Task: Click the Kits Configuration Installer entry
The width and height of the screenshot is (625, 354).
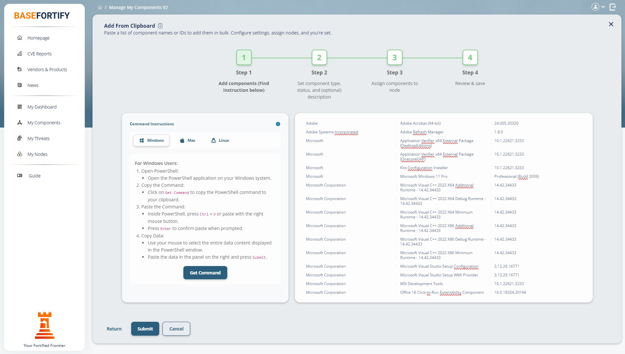Action: [424, 168]
